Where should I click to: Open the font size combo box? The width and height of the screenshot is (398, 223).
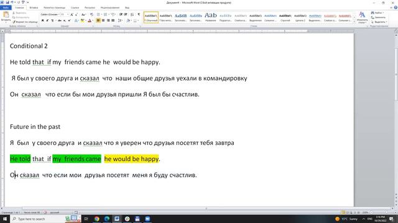(65, 15)
